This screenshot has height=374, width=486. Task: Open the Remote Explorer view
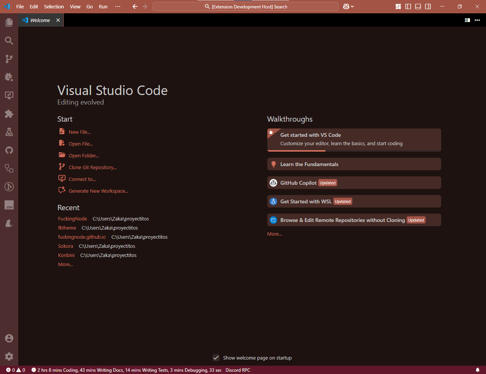pyautogui.click(x=9, y=95)
